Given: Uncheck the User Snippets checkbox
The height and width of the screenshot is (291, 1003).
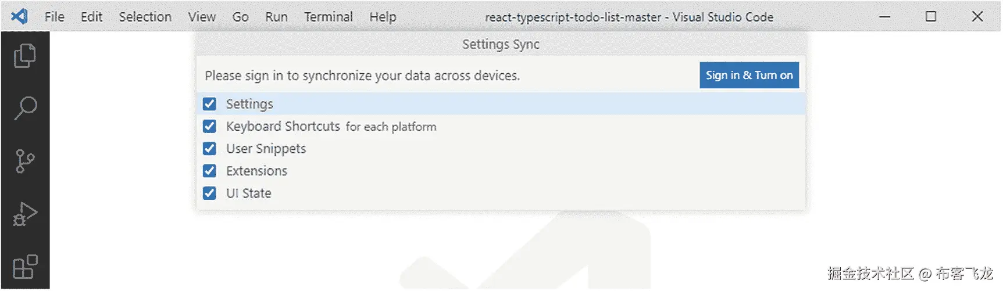Looking at the screenshot, I should click(x=209, y=149).
